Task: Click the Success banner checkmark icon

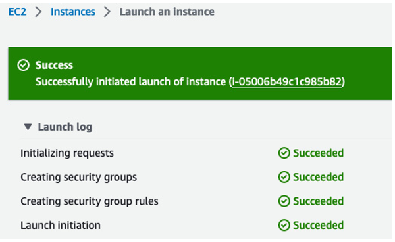Action: pos(24,66)
